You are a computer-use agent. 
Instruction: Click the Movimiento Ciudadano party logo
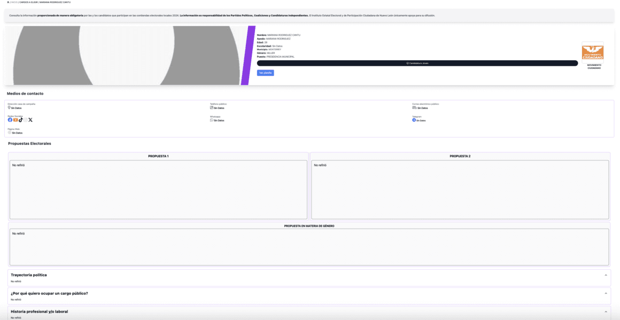(x=592, y=52)
